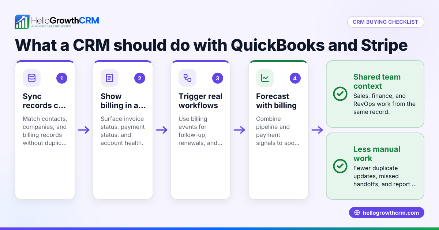
Task: Open the hellogrowthcrm.com link pill
Action: [x=386, y=212]
